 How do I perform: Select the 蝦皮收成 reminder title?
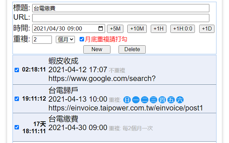(x=63, y=61)
